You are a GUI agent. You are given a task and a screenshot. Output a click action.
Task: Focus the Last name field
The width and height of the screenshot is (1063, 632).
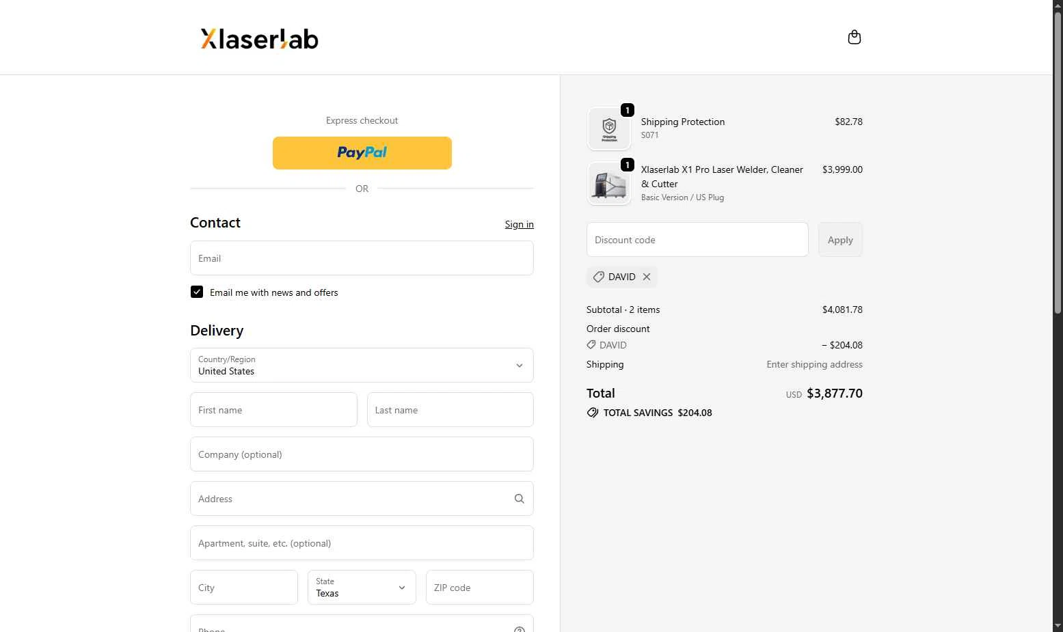click(x=450, y=410)
